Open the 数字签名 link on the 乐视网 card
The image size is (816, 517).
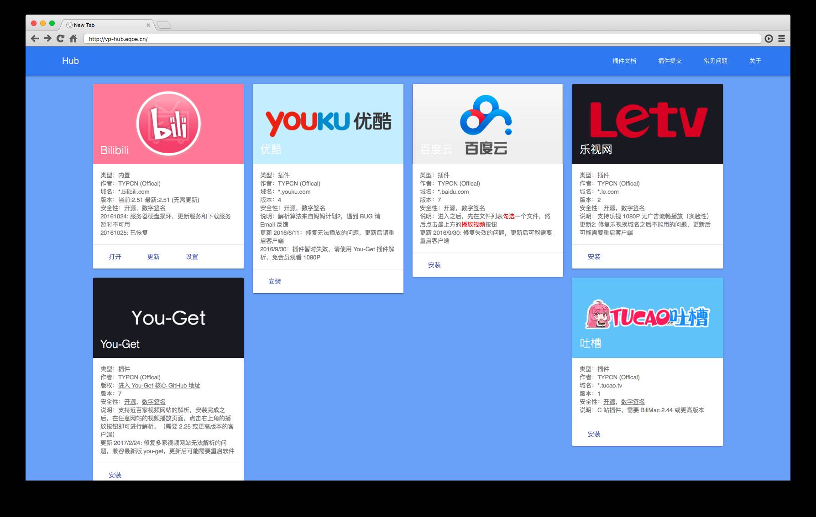pos(633,208)
